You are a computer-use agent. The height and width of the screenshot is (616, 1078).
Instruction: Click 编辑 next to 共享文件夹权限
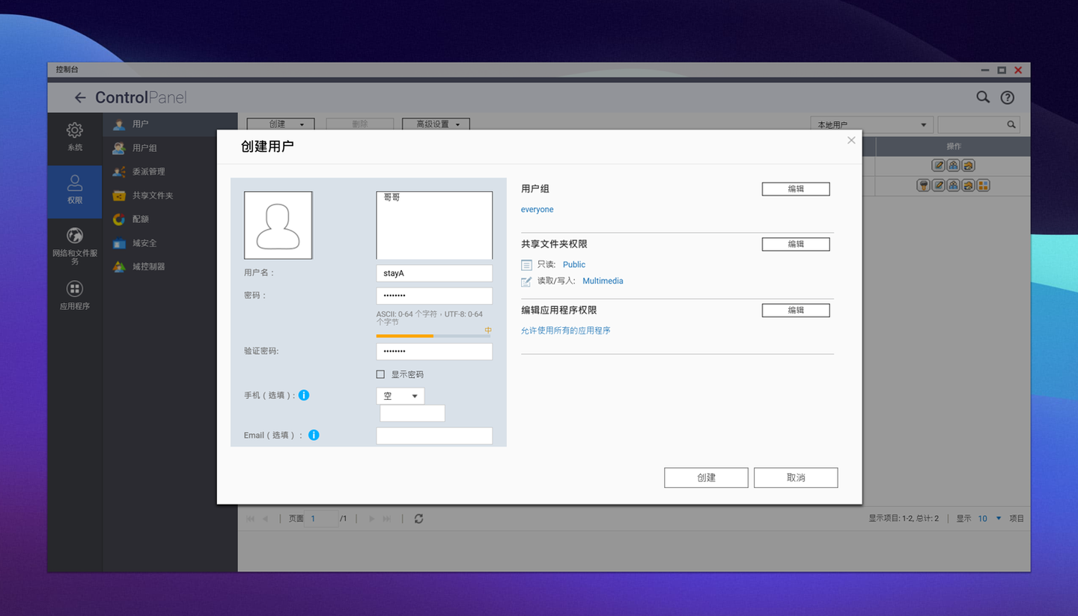pyautogui.click(x=796, y=244)
